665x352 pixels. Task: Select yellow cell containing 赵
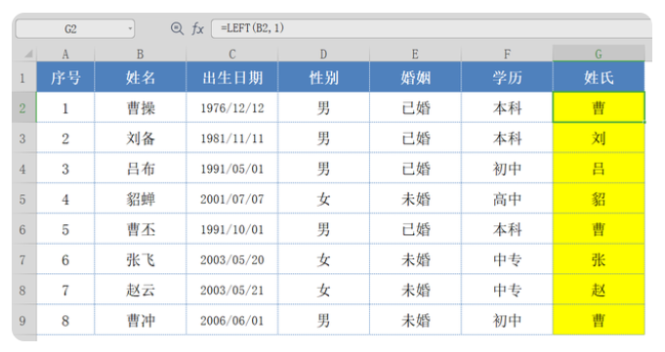tap(599, 290)
